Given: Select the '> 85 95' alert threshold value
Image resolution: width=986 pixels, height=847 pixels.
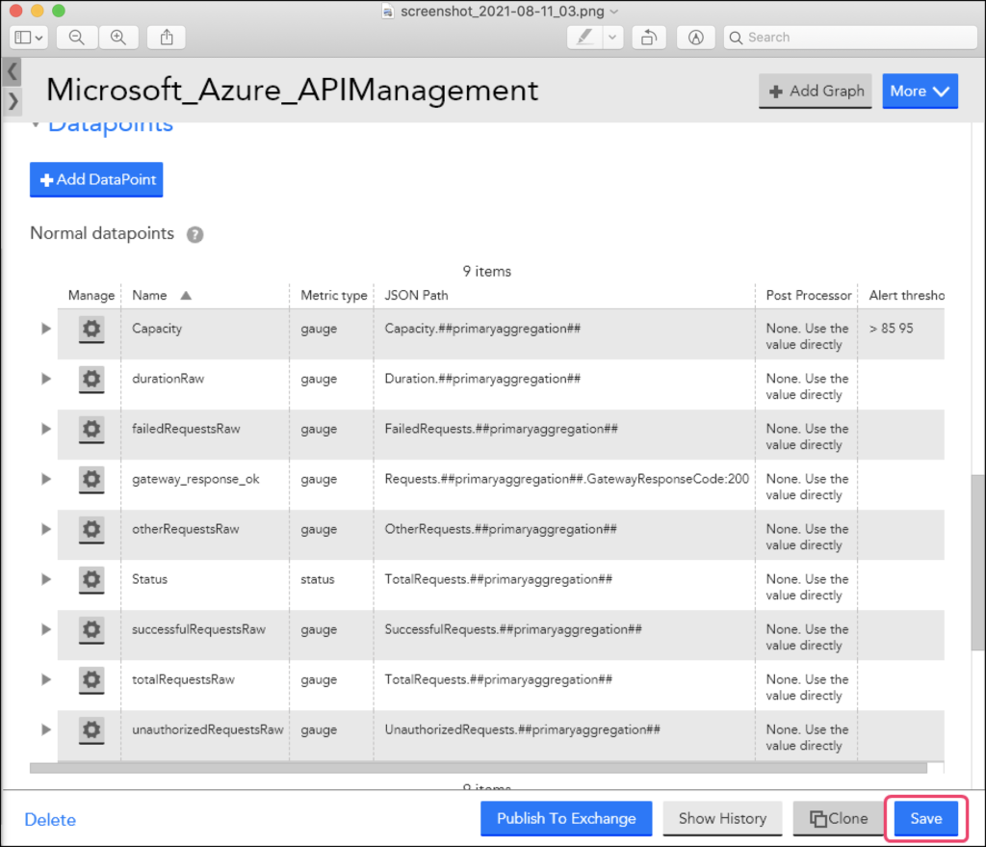Looking at the screenshot, I should tap(891, 329).
